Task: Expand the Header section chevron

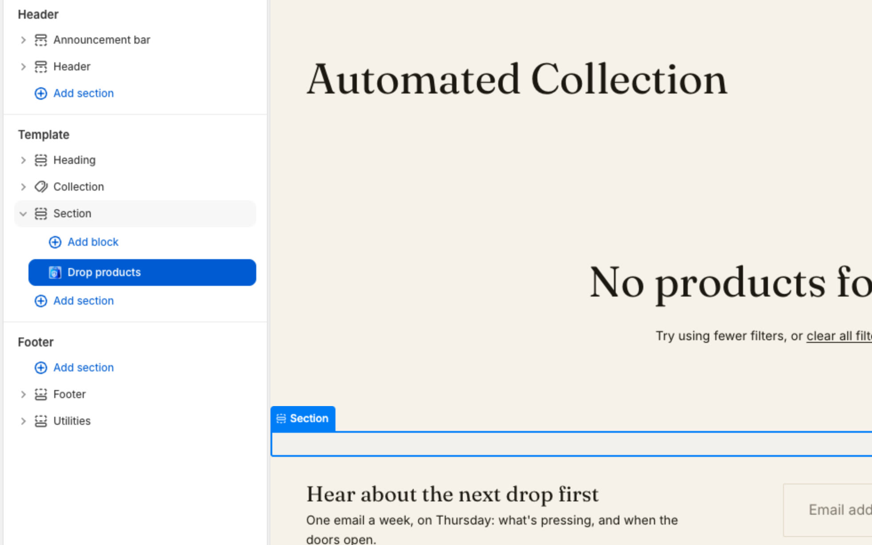Action: click(23, 67)
